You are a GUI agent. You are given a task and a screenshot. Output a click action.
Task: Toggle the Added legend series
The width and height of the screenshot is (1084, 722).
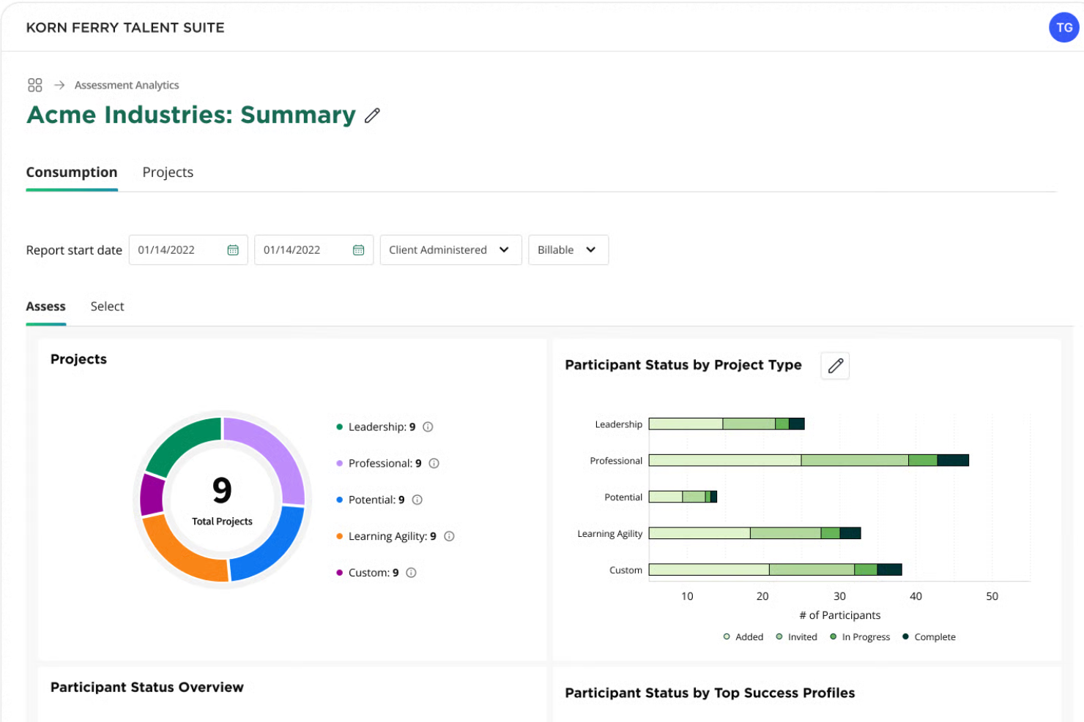(743, 637)
